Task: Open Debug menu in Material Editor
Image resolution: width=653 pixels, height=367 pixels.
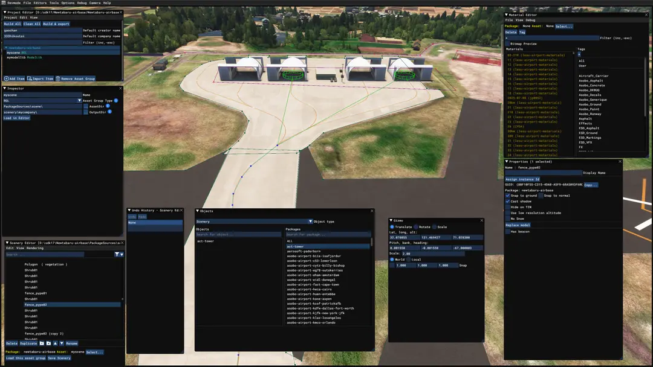Action: tap(530, 20)
